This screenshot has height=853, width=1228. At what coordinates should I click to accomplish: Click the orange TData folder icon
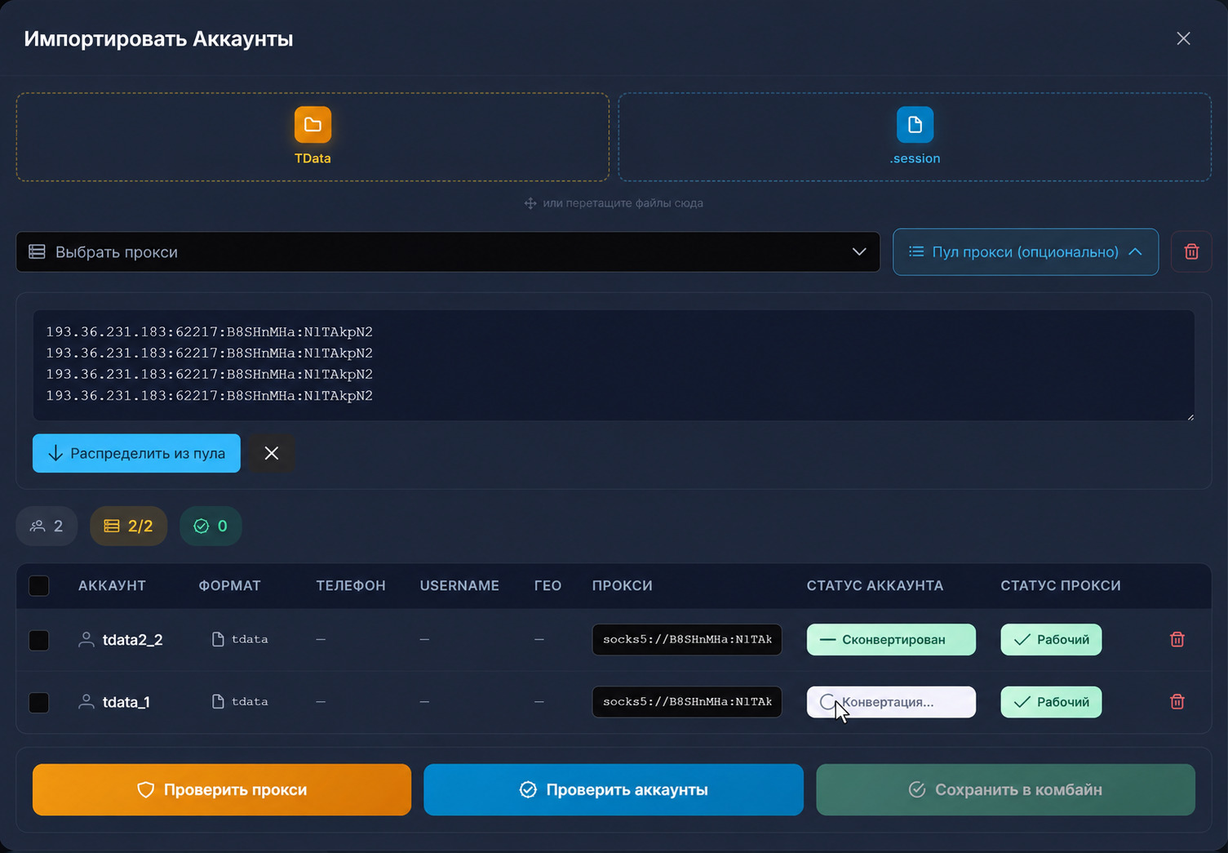[x=313, y=125]
